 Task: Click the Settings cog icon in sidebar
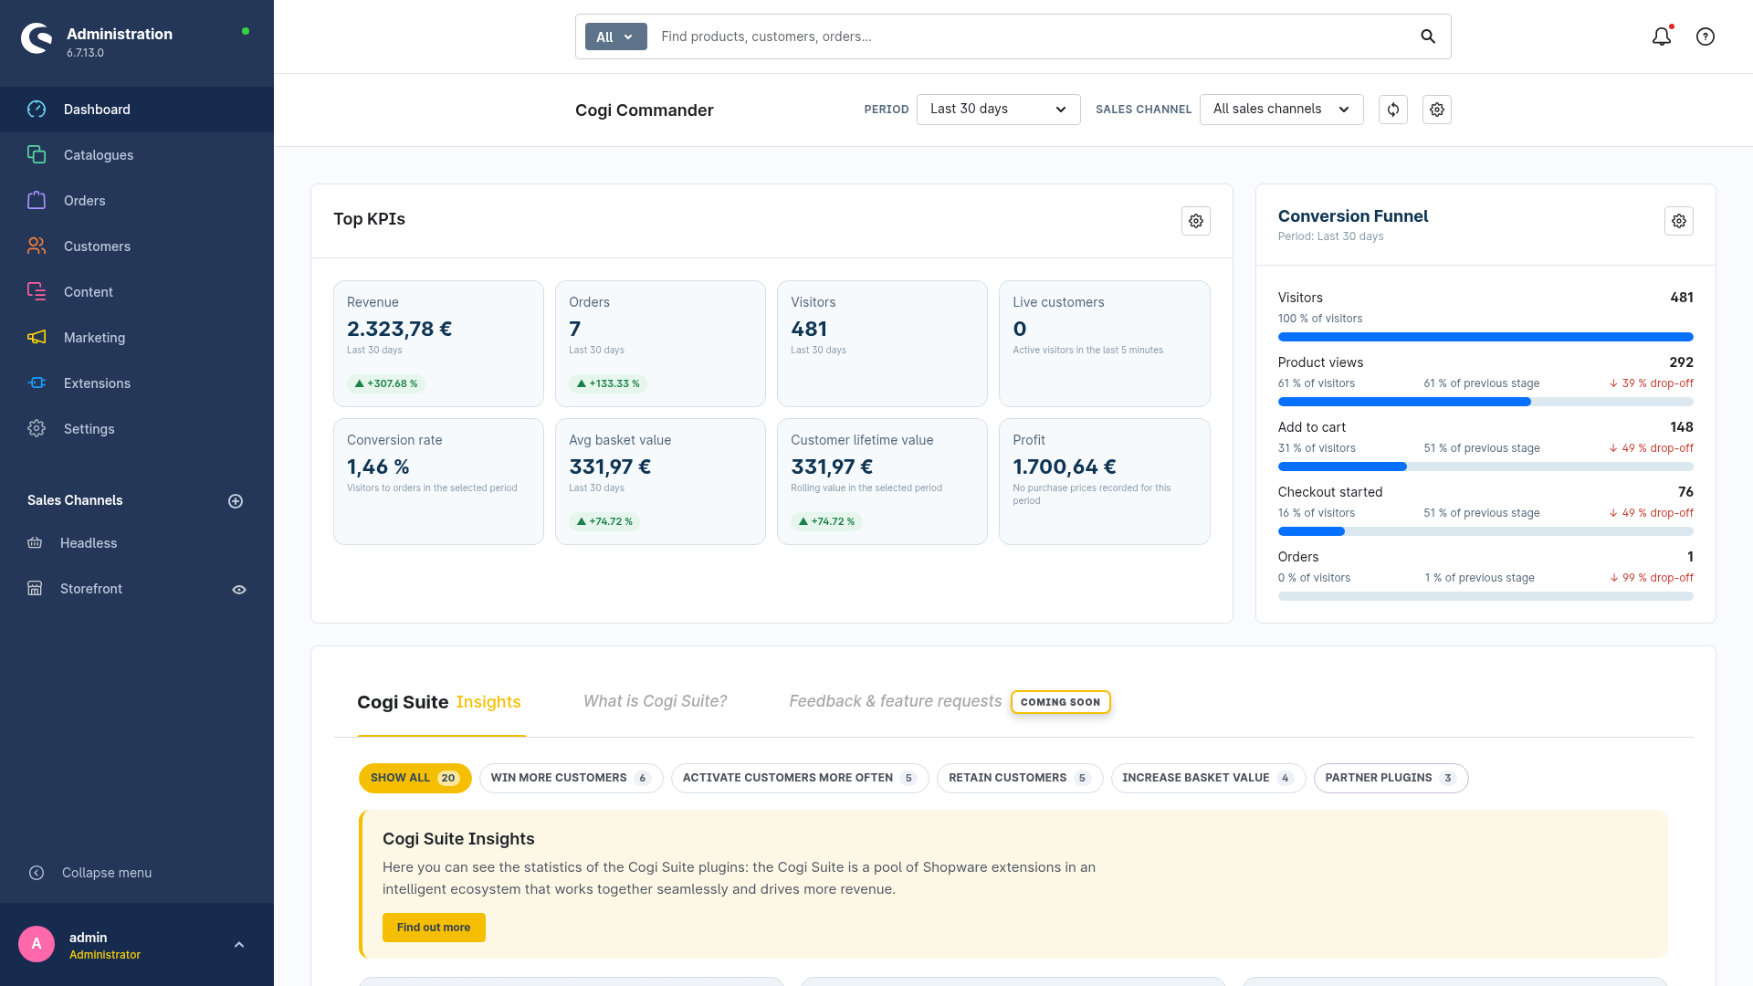[x=37, y=429]
